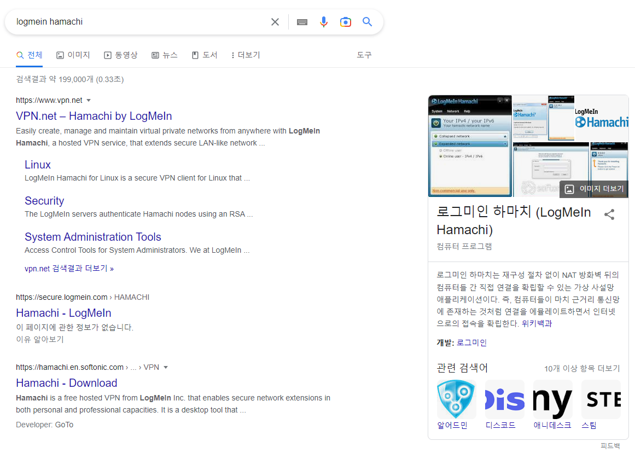The height and width of the screenshot is (453, 635).
Task: Expand the softonic result options arrow
Action: [166, 368]
